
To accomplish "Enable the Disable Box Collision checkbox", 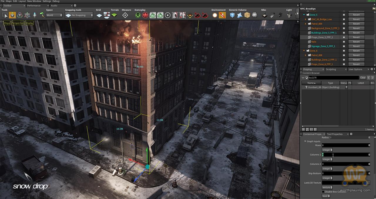I will (x=323, y=192).
